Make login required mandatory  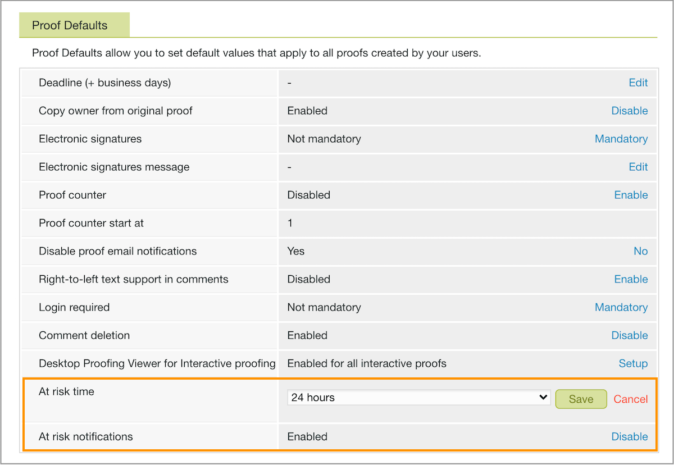point(621,307)
